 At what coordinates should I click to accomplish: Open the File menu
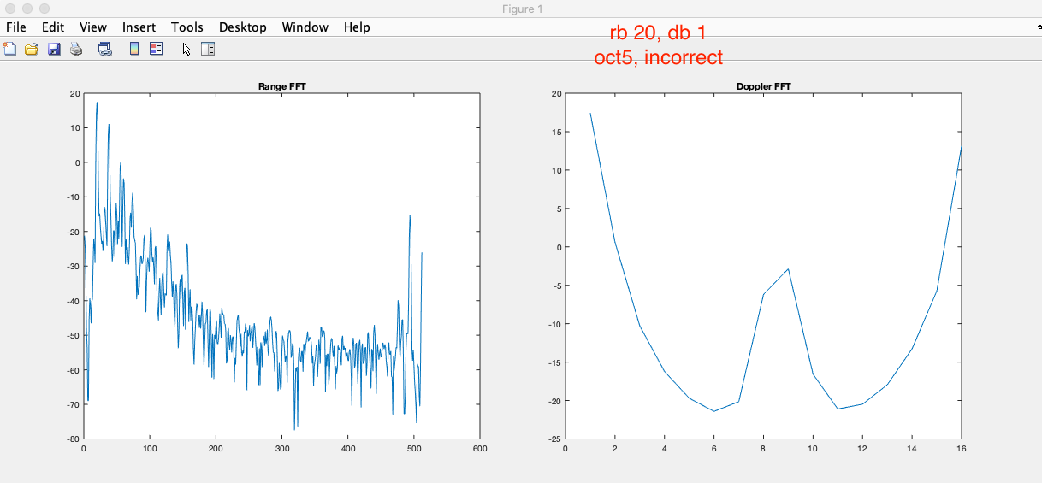pos(15,27)
